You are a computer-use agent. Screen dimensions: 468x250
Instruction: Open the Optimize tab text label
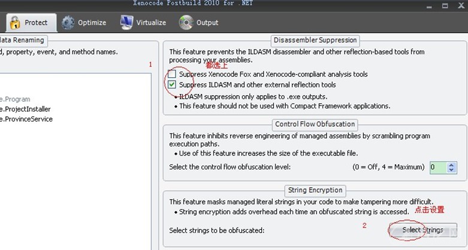pyautogui.click(x=92, y=23)
